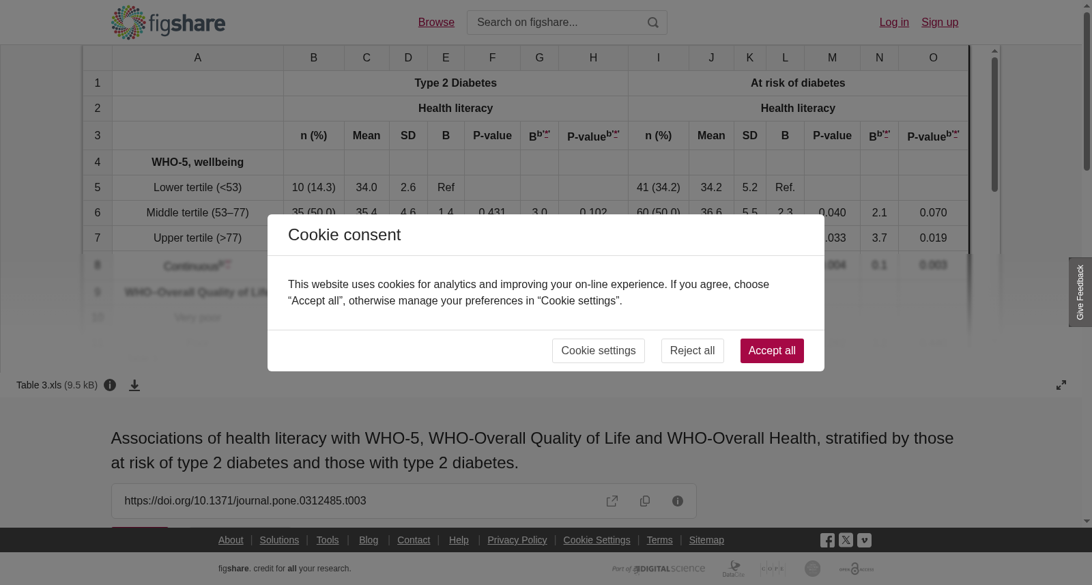Screen dimensions: 1092x585
Task: Reject all cookies
Action: [692, 351]
